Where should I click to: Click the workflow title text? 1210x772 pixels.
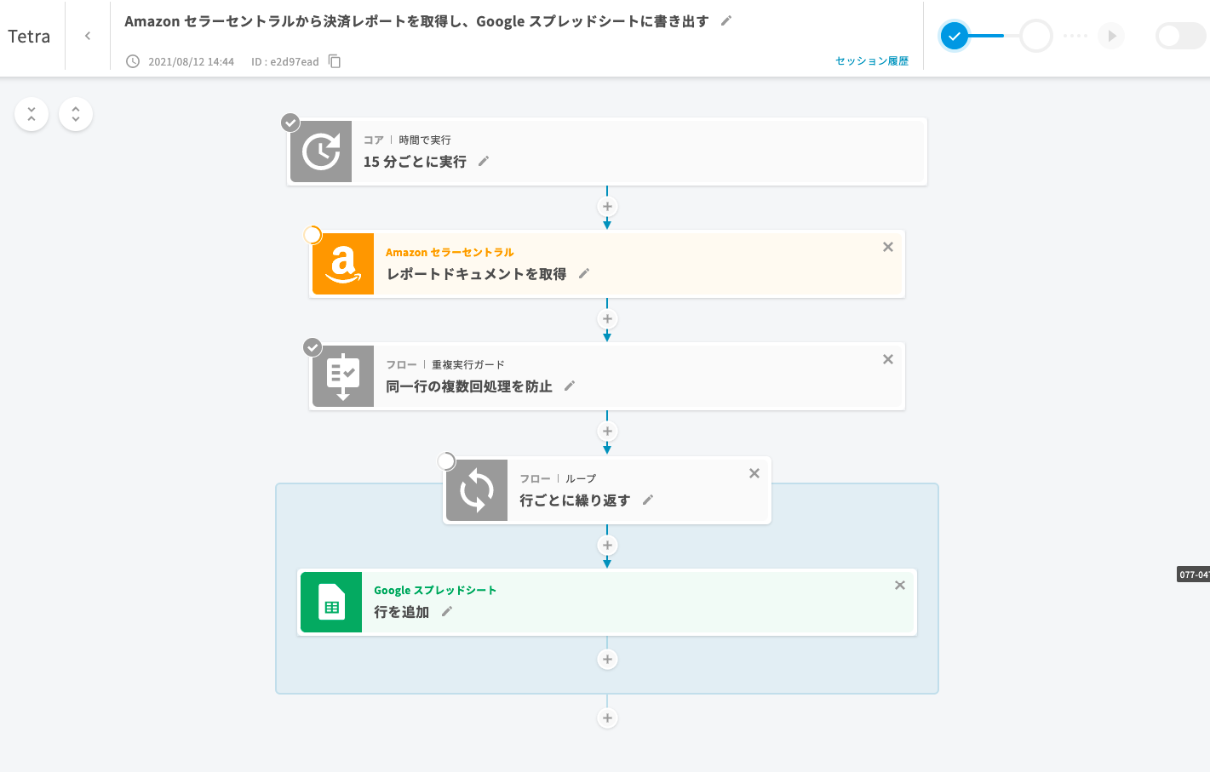click(416, 21)
